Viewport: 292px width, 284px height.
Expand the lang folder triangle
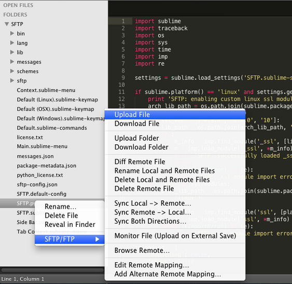(x=12, y=43)
